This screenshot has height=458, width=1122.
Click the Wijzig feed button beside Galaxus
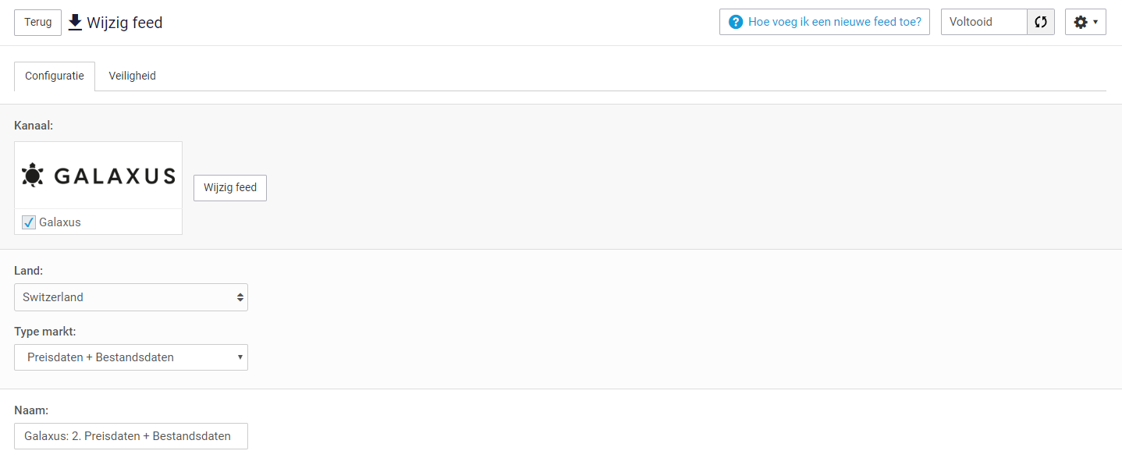click(230, 187)
